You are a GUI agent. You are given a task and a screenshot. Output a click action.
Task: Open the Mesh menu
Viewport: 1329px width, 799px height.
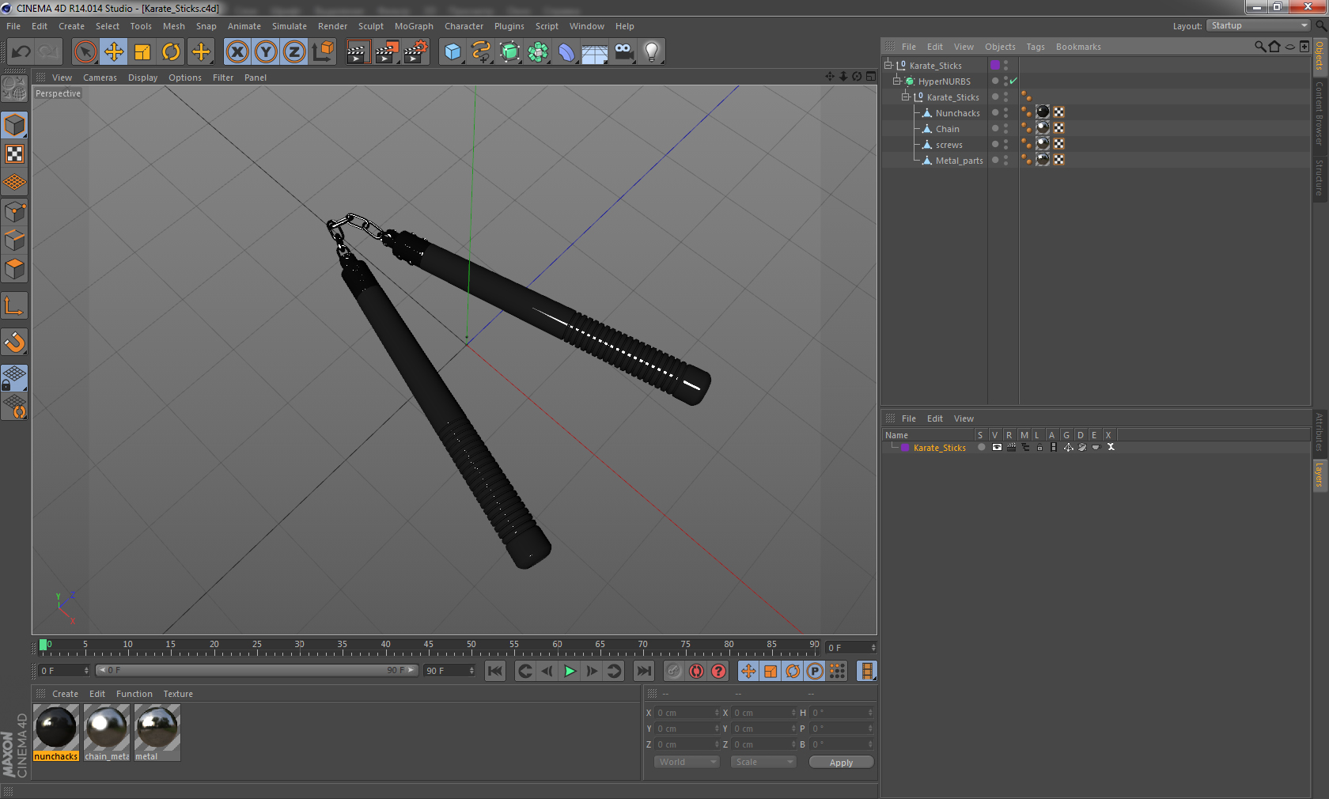pyautogui.click(x=174, y=26)
